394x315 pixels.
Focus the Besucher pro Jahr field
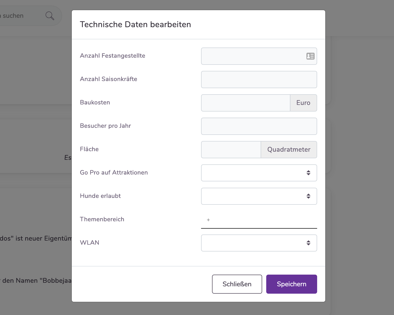259,126
